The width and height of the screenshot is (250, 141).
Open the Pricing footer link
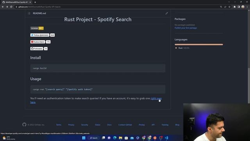[141, 125]
